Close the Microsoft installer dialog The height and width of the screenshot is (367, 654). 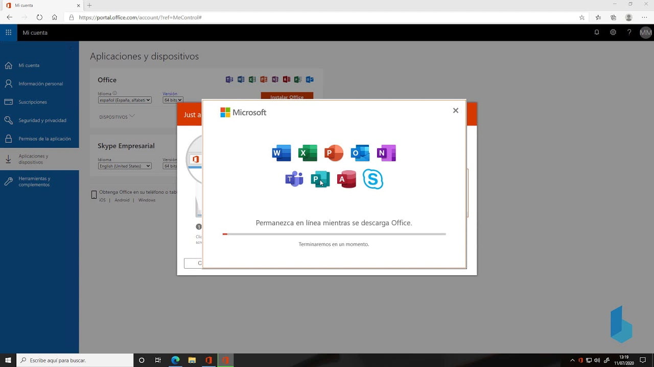(x=456, y=111)
